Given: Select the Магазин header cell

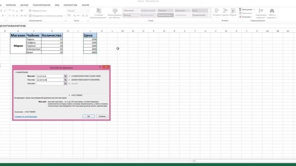Looking at the screenshot, I should (x=18, y=35).
